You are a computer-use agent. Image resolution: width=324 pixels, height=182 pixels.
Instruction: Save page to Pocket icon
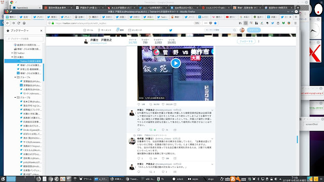[x=211, y=23]
